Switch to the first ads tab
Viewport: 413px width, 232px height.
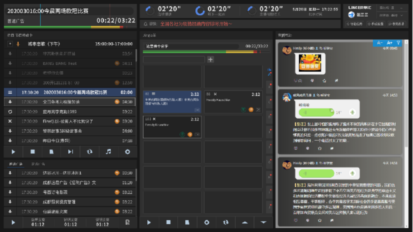(16, 164)
